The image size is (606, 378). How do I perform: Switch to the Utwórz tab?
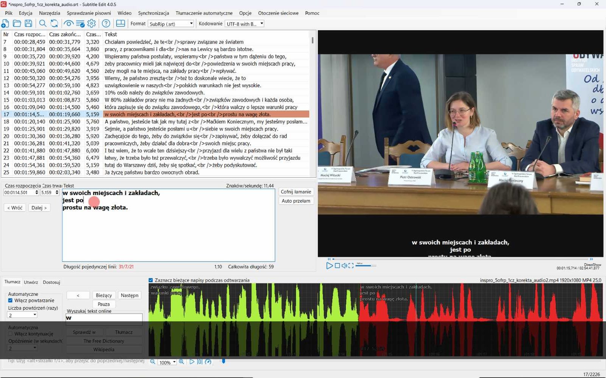point(31,282)
